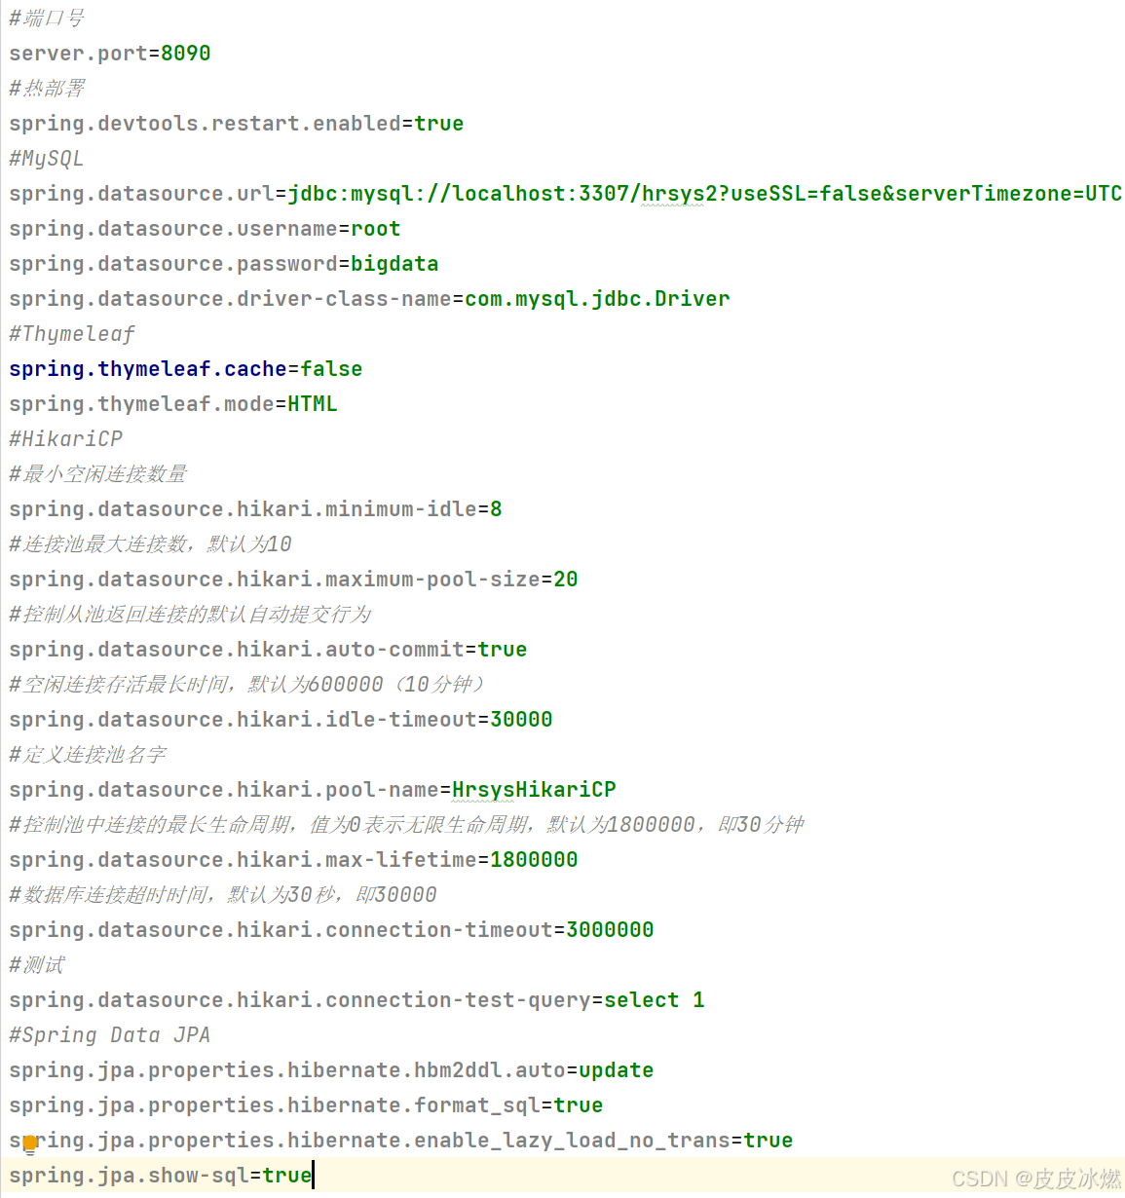
Task: Click the password value bigdata
Action: point(394,264)
